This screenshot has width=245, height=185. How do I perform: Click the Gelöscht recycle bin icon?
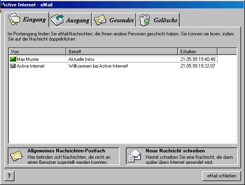pos(144,20)
